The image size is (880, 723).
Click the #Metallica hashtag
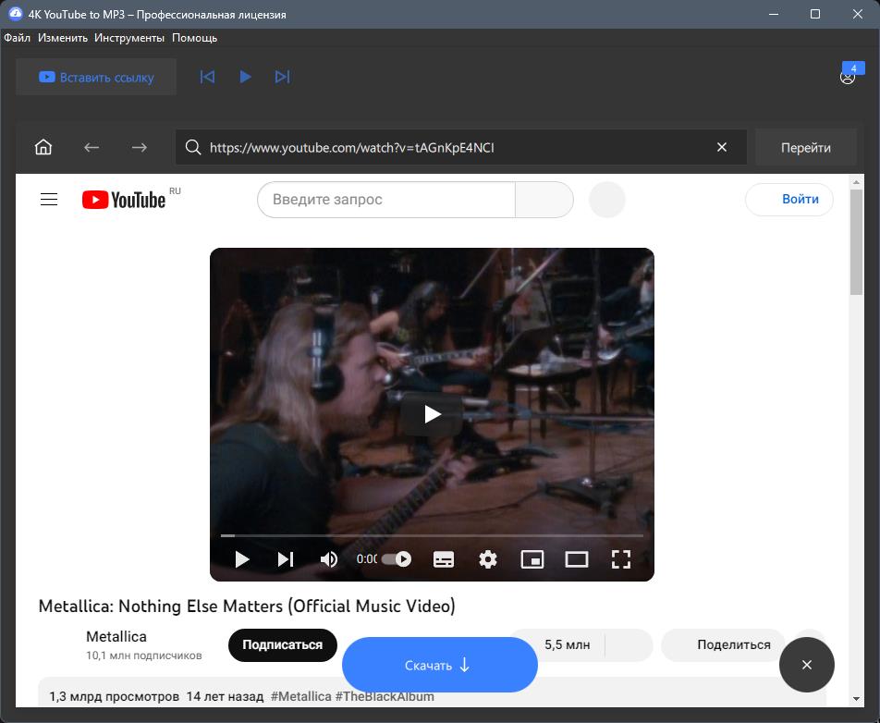tap(300, 696)
